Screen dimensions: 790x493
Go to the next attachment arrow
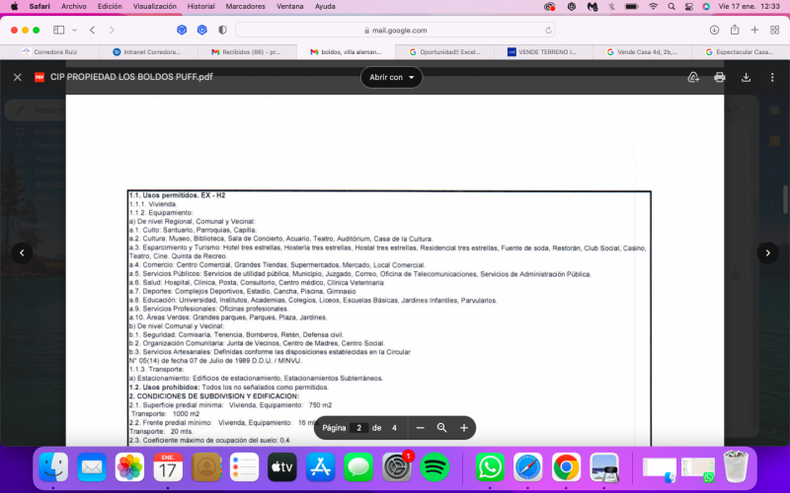click(x=768, y=253)
